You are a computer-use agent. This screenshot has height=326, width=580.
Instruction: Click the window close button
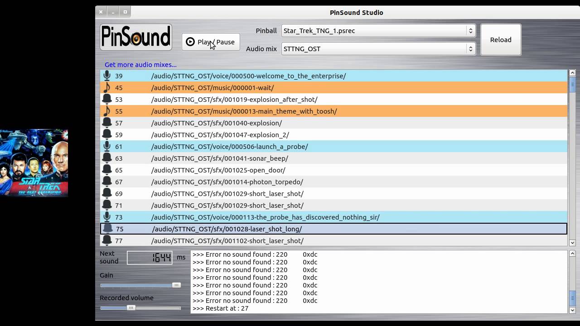[101, 12]
